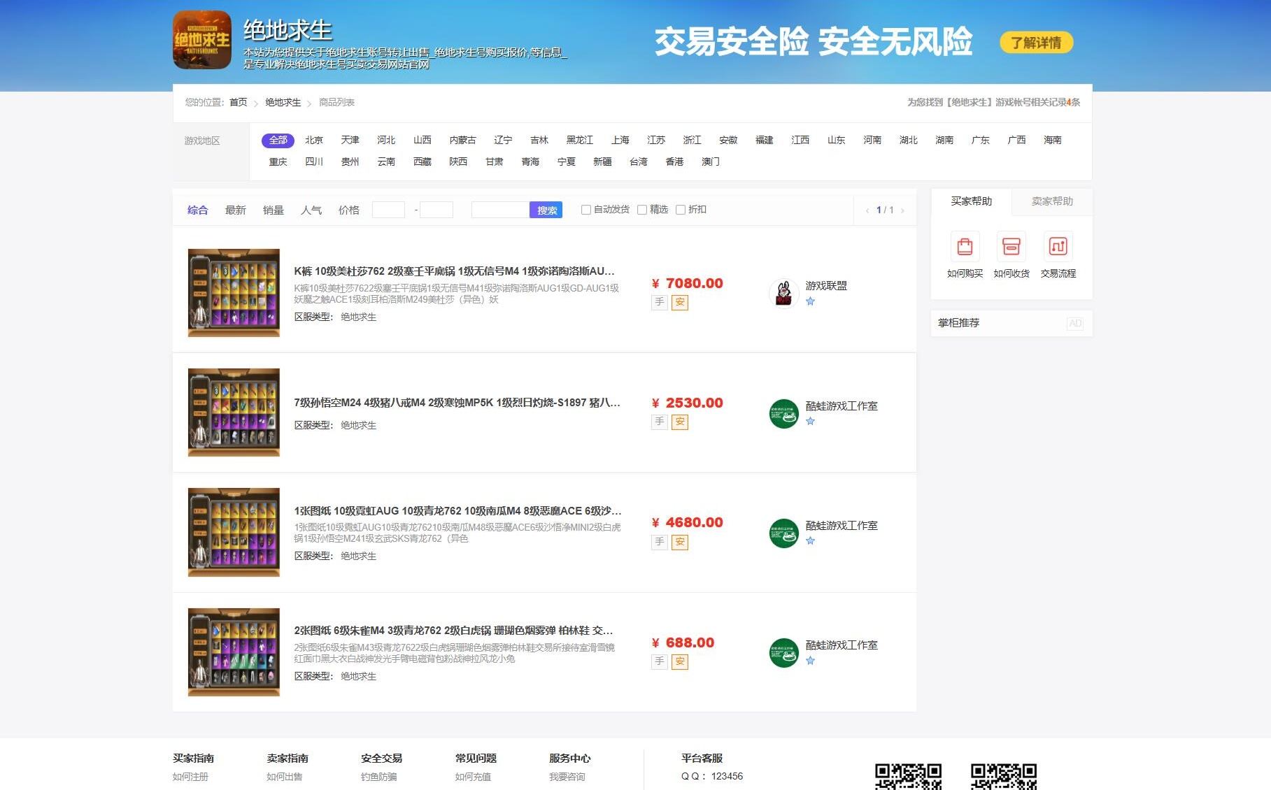Click the 游戏联盟 seller avatar
Screen dimensions: 1271x790
click(x=784, y=294)
